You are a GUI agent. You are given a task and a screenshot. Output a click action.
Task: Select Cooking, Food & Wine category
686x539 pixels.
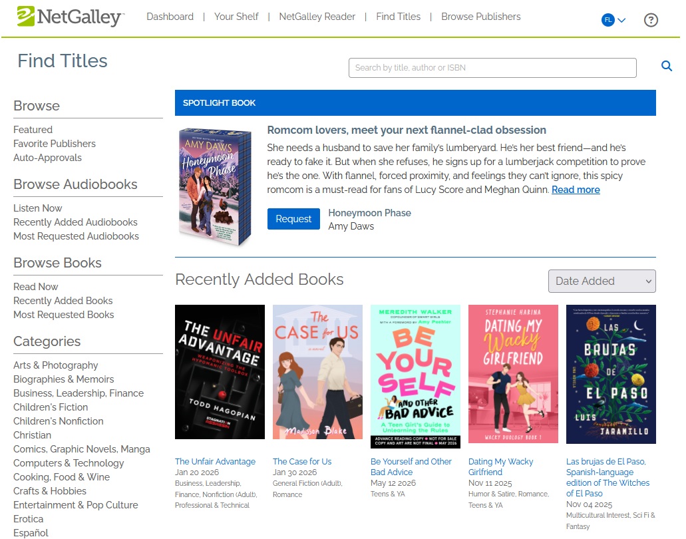point(61,477)
